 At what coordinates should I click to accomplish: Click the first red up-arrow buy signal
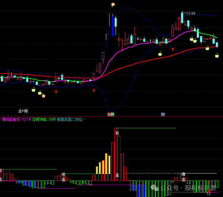[56, 92]
